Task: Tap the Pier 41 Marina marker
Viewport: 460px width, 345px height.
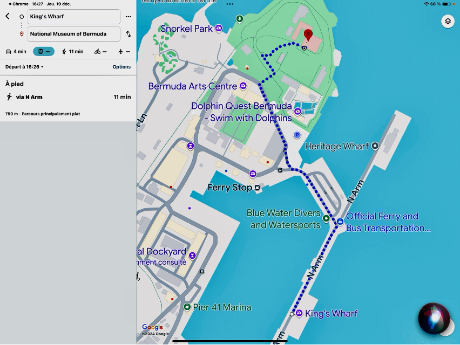Action: click(187, 307)
